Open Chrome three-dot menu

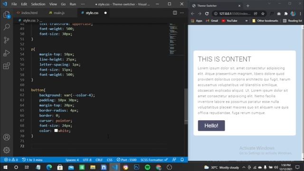click(x=300, y=14)
